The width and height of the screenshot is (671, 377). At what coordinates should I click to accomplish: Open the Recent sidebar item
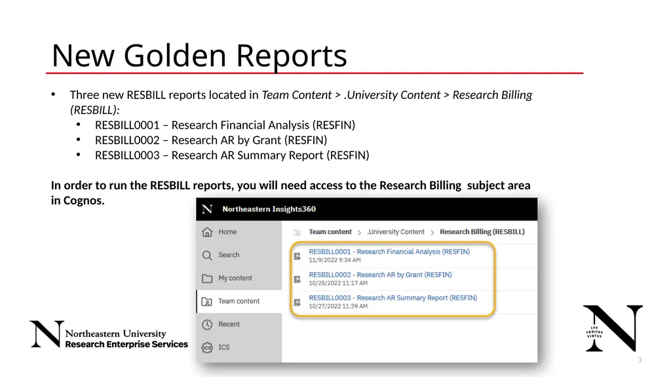[239, 325]
